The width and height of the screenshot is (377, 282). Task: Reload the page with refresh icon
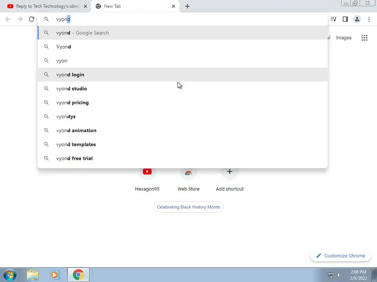(32, 19)
